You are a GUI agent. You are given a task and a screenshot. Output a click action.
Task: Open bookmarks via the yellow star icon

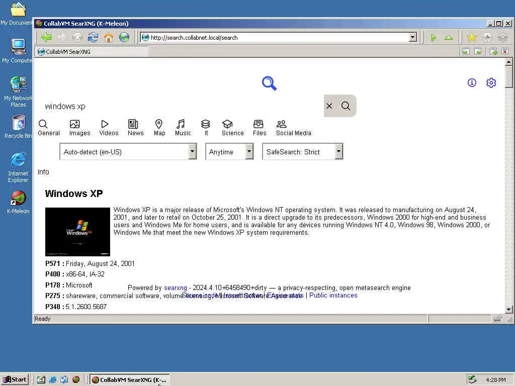click(472, 37)
